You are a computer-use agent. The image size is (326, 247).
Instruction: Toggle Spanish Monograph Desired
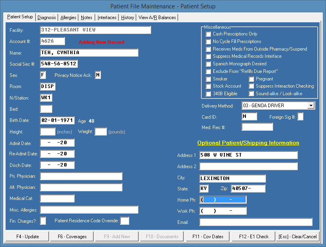[208, 64]
